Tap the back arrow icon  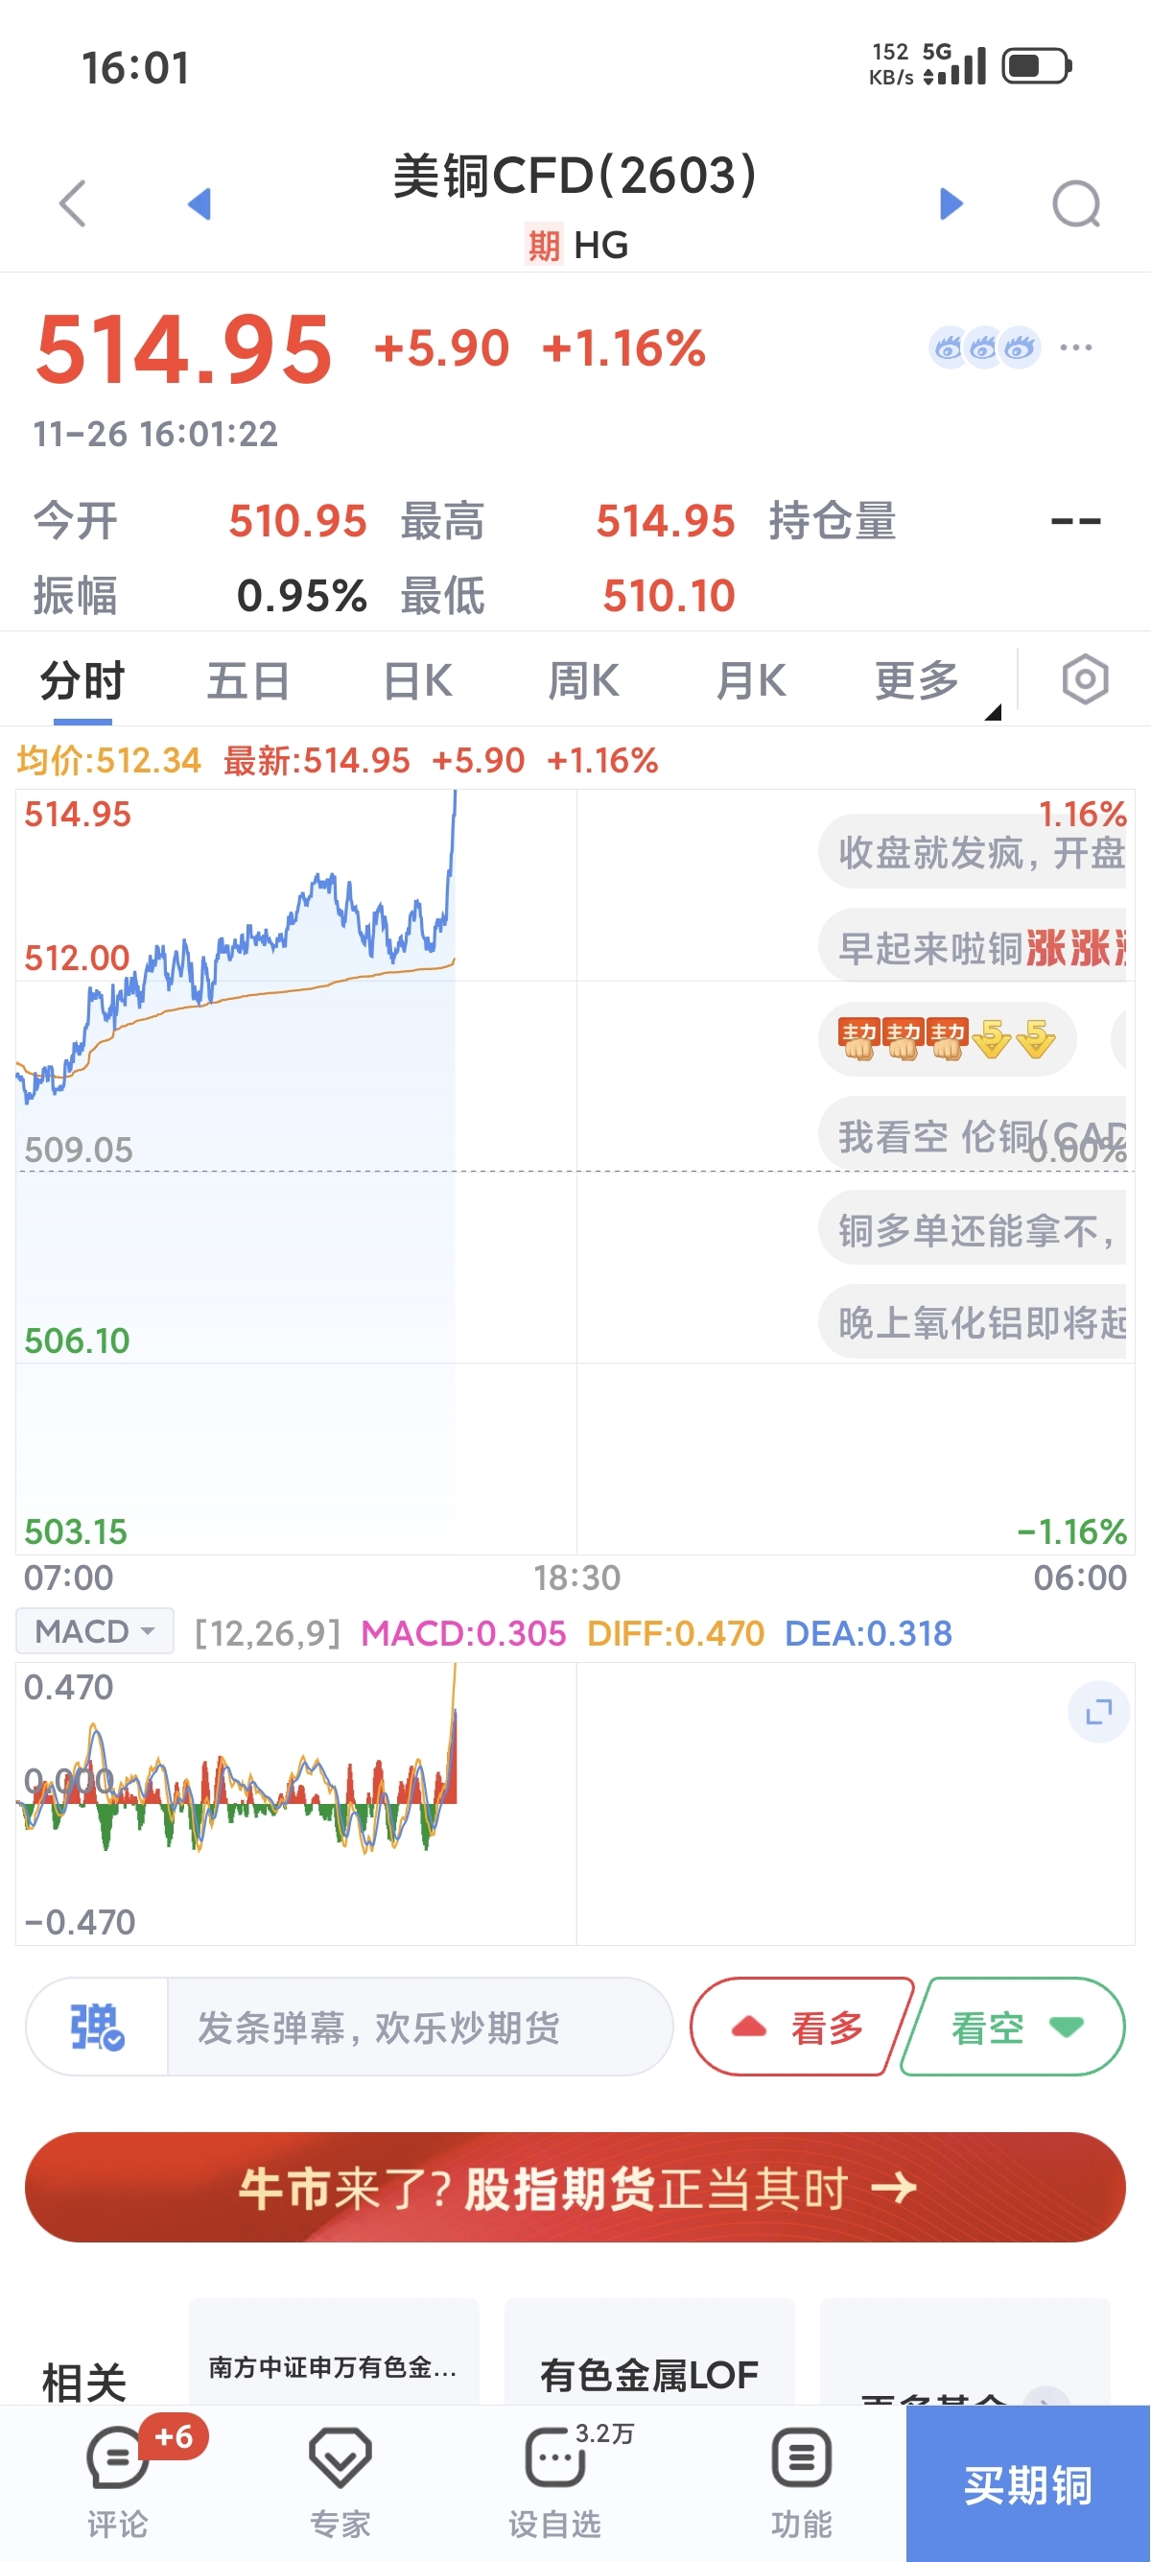point(74,203)
